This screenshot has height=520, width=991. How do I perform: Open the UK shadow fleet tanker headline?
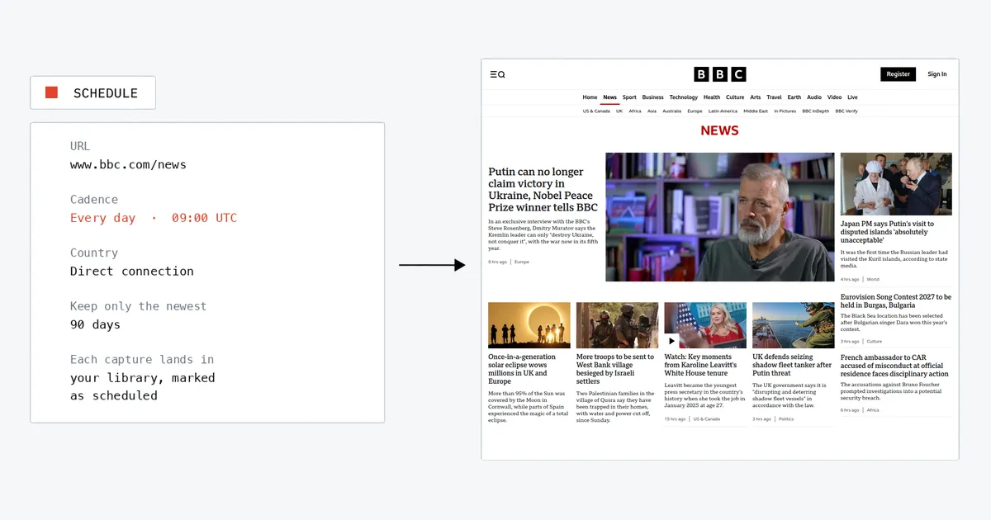(792, 365)
